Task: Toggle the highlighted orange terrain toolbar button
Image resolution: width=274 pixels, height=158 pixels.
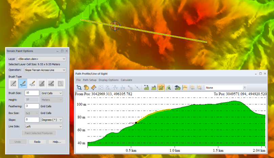Action: pos(161,88)
